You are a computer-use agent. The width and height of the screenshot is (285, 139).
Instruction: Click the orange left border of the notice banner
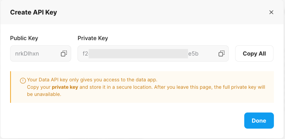[11, 87]
